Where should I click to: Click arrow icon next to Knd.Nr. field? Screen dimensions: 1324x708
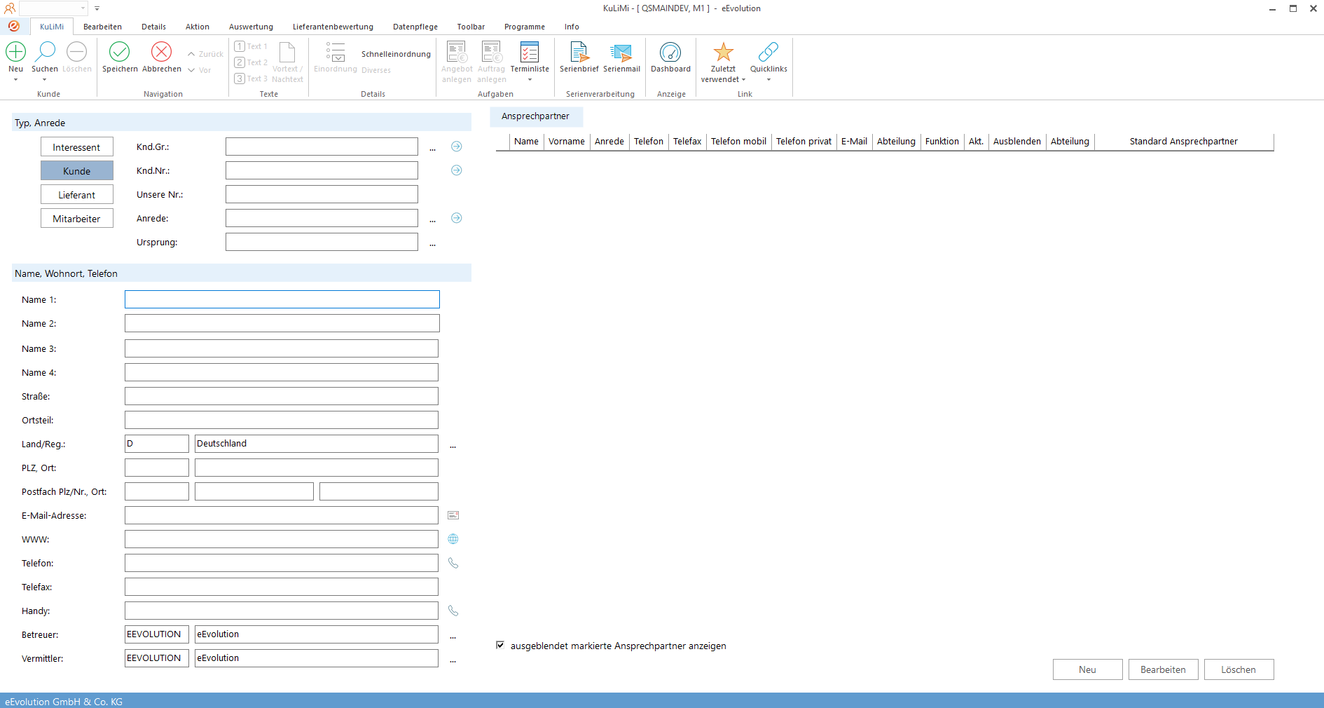[456, 170]
